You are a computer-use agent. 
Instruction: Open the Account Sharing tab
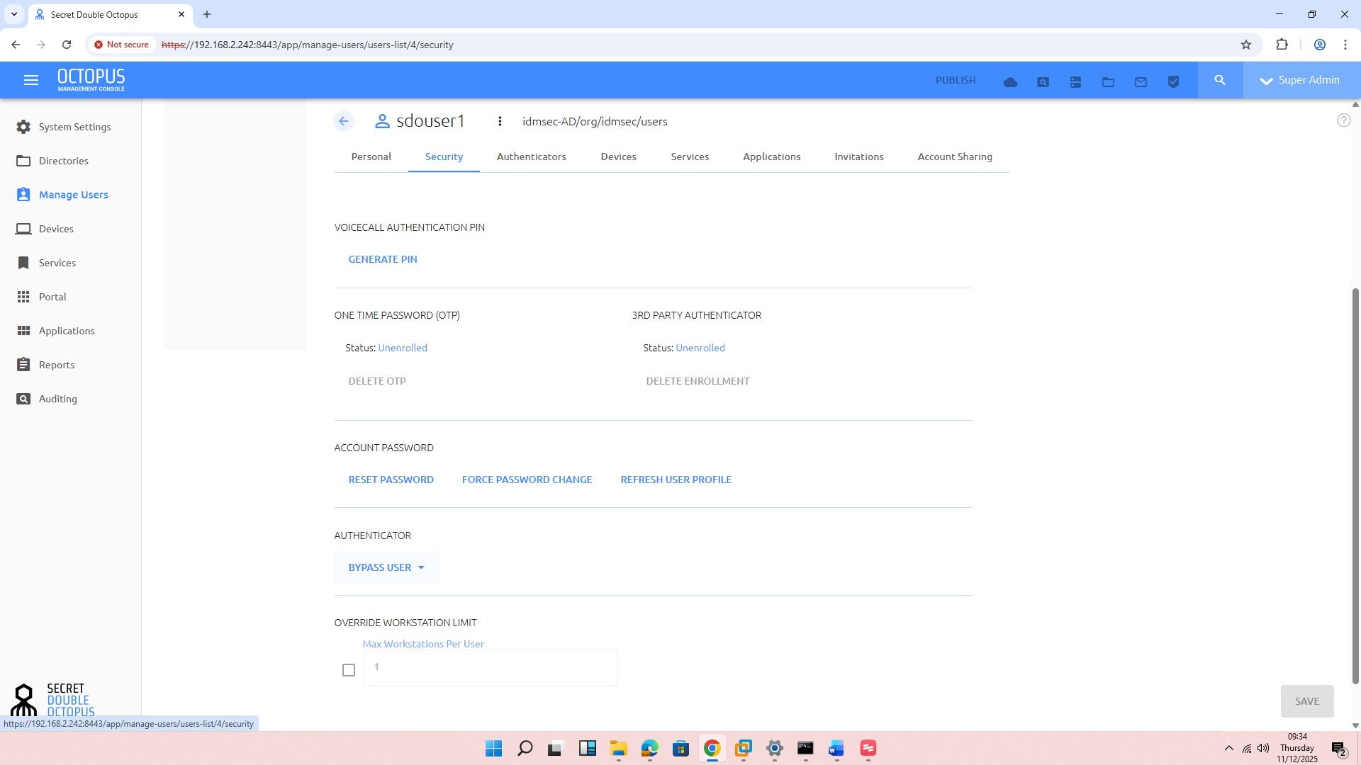tap(954, 157)
